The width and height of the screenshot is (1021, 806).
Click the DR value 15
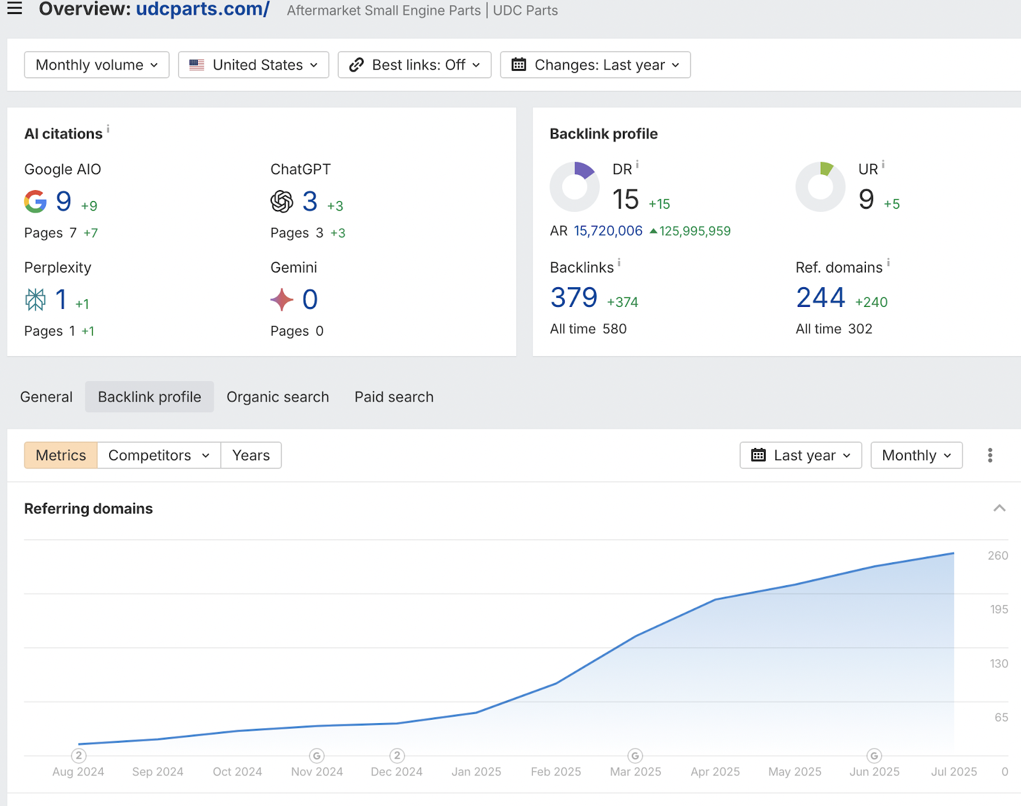coord(625,200)
